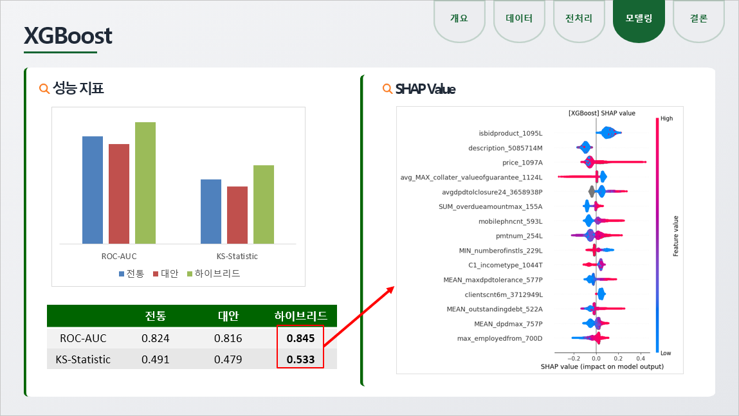Click the red 대안 legend marker
Viewport: 739px width, 416px height.
point(156,274)
